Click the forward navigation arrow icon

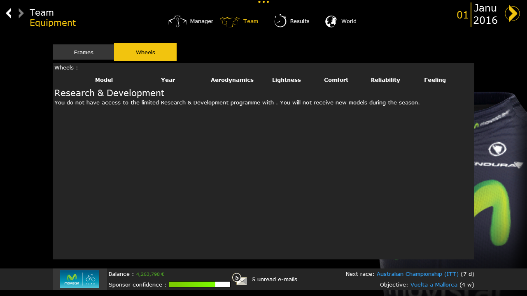(x=21, y=14)
